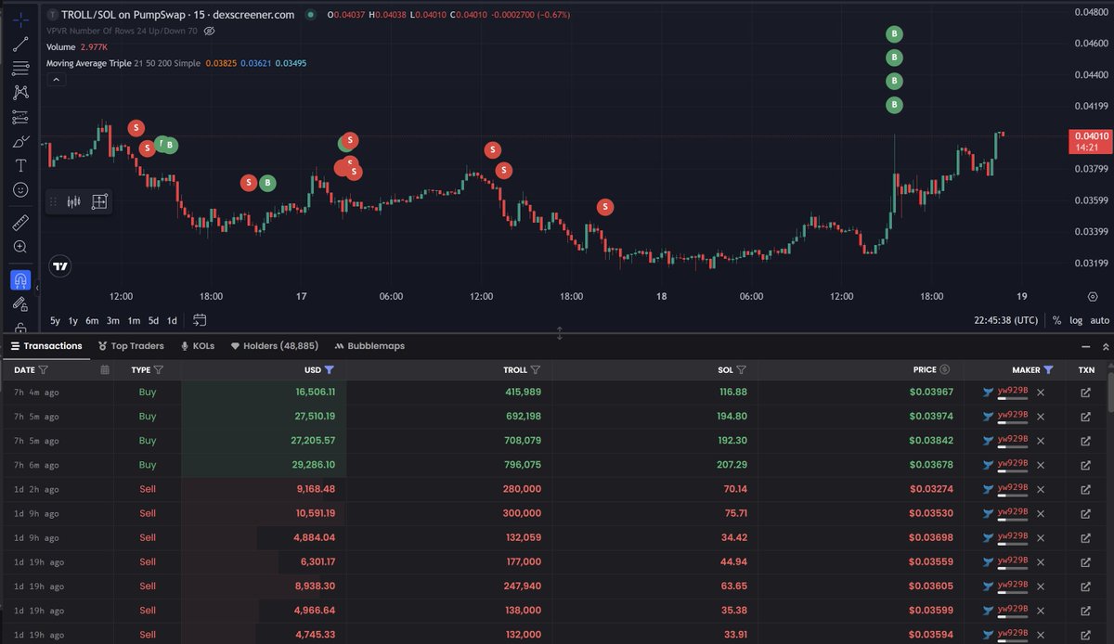
Task: Set chart range to 1m
Action: [134, 320]
